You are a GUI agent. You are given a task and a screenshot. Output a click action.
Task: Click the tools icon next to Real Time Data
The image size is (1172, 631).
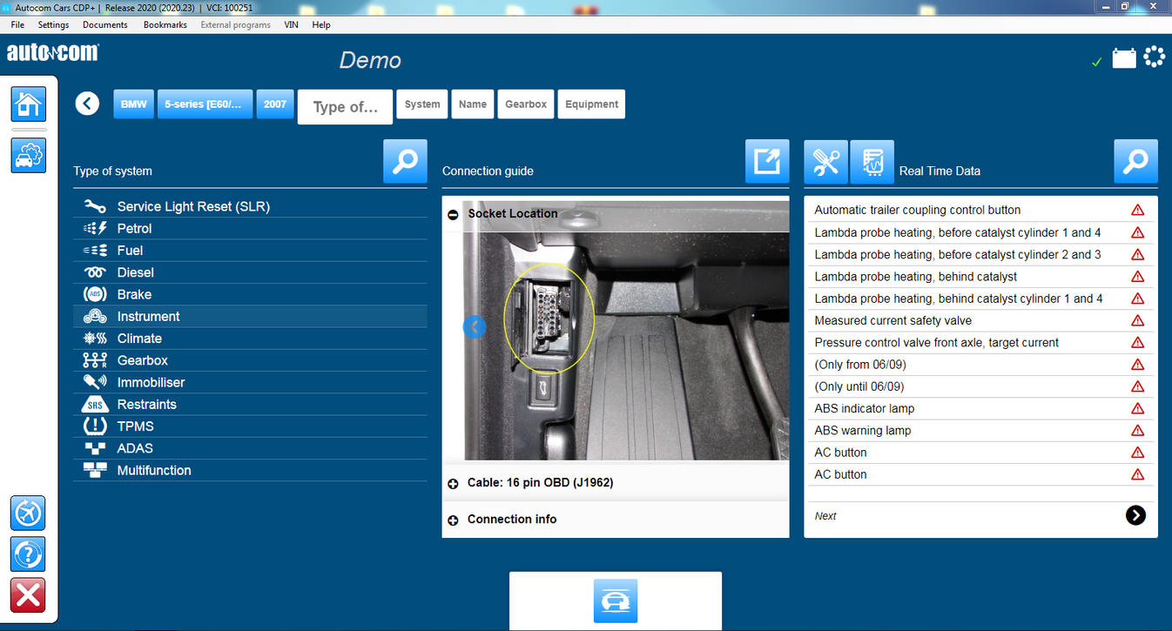(x=825, y=161)
